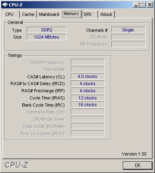
Task: Click the empty DC Mode field
Action: tap(128, 37)
